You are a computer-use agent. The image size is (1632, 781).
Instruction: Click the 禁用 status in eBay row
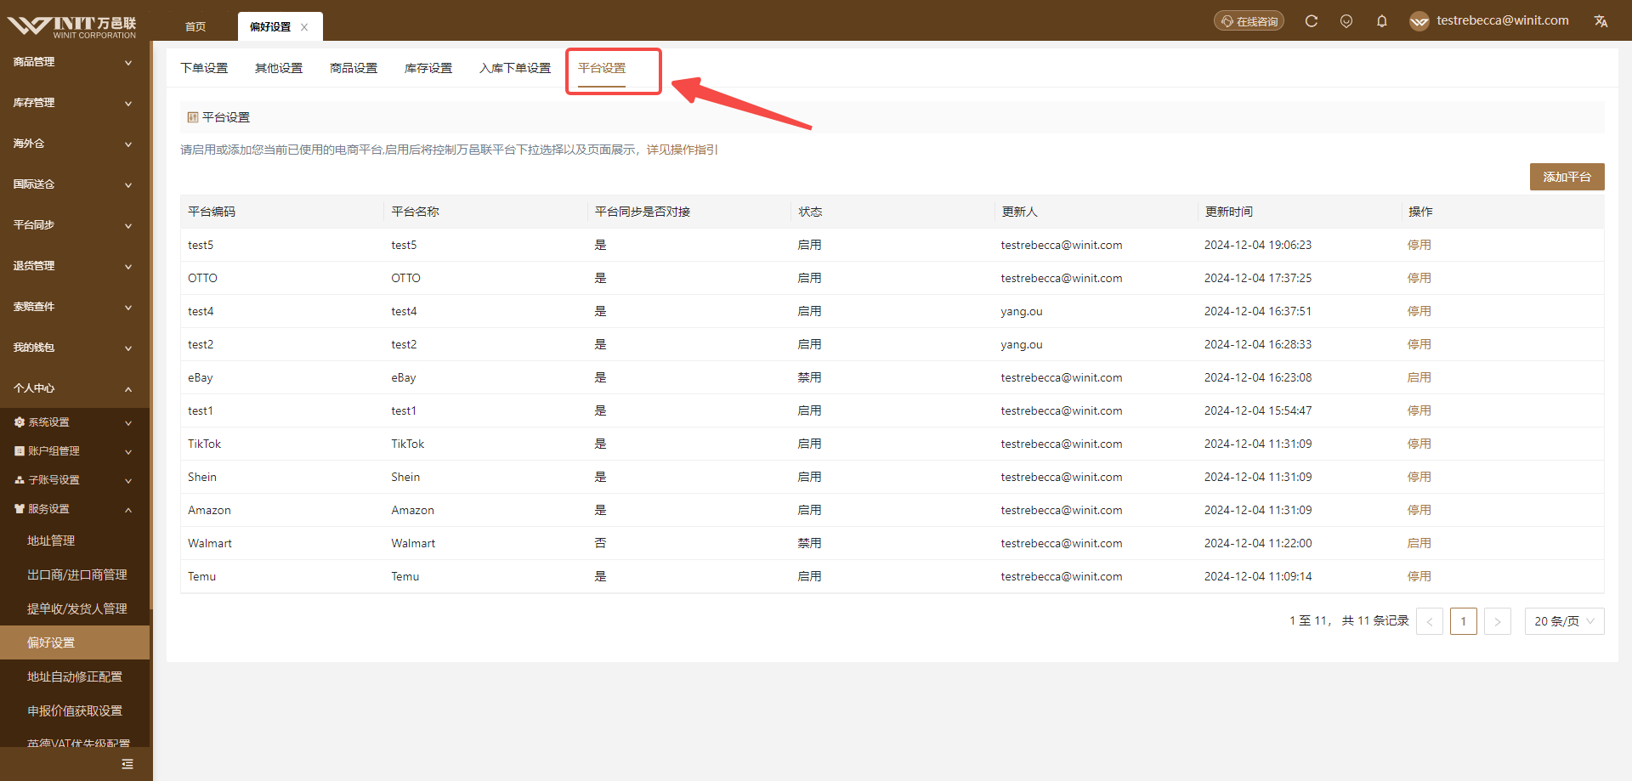pos(809,377)
